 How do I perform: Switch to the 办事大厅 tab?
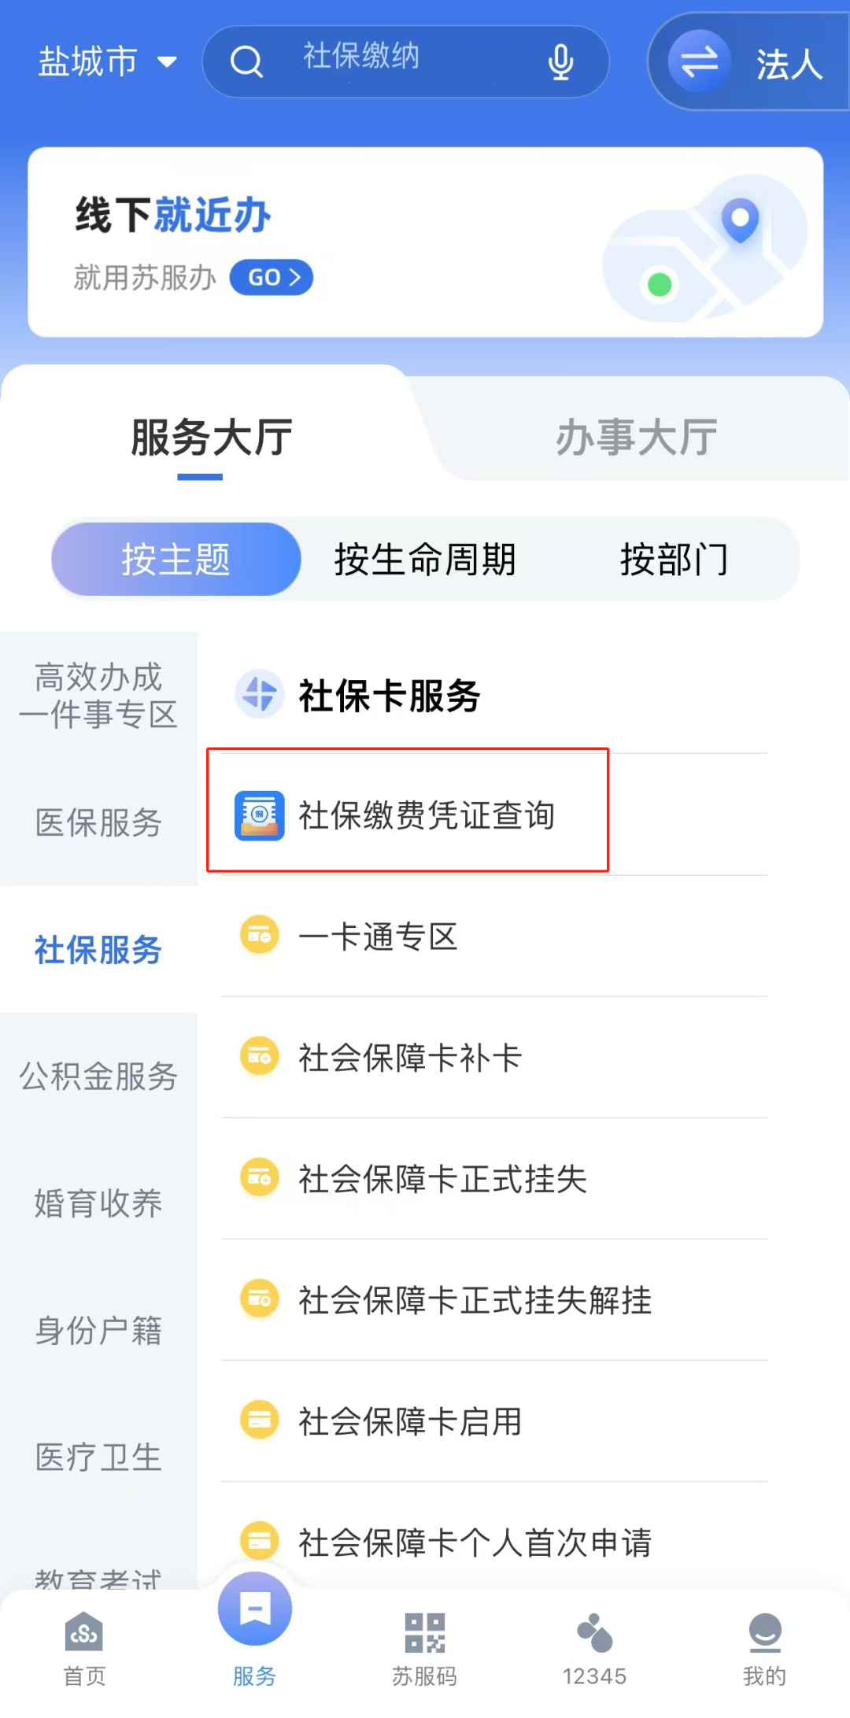636,438
